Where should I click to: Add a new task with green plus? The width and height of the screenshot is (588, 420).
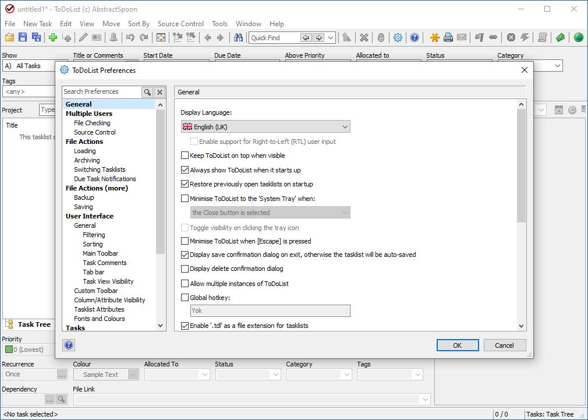pyautogui.click(x=53, y=37)
